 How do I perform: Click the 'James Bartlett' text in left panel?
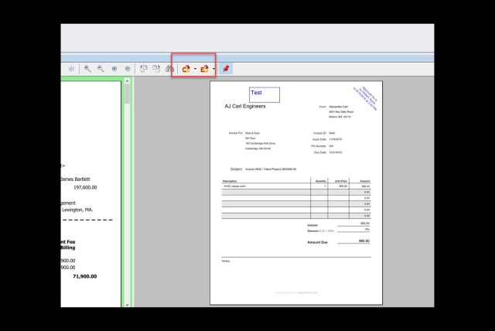tap(75, 179)
